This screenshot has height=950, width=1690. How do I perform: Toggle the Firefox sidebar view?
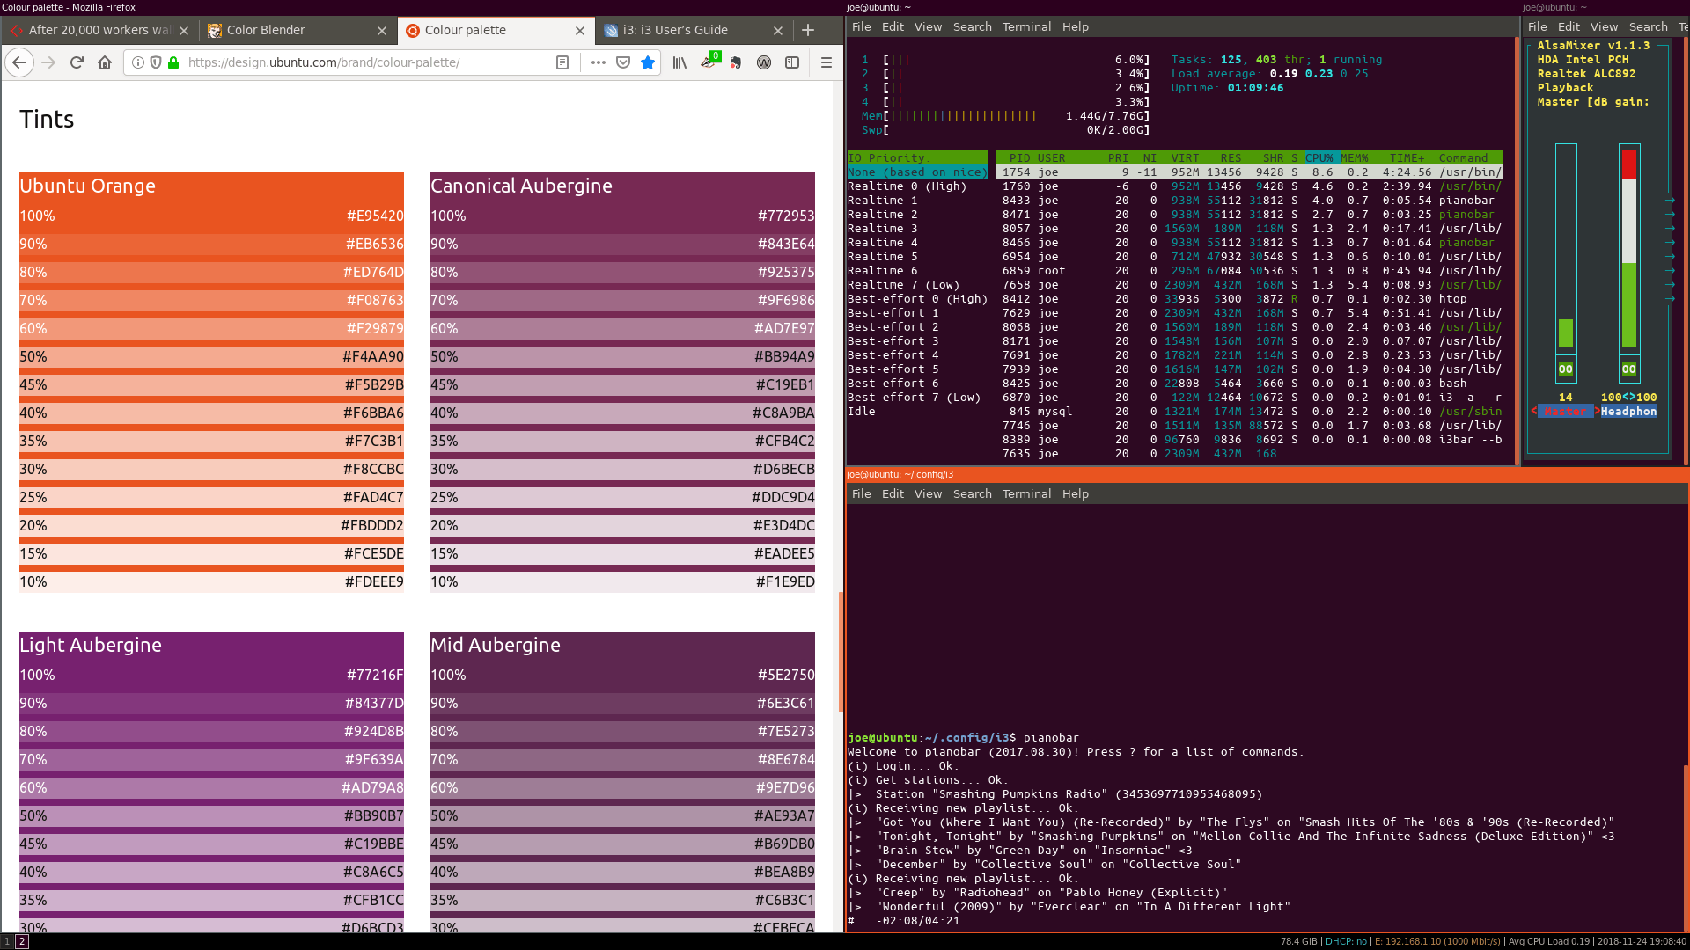pos(792,62)
